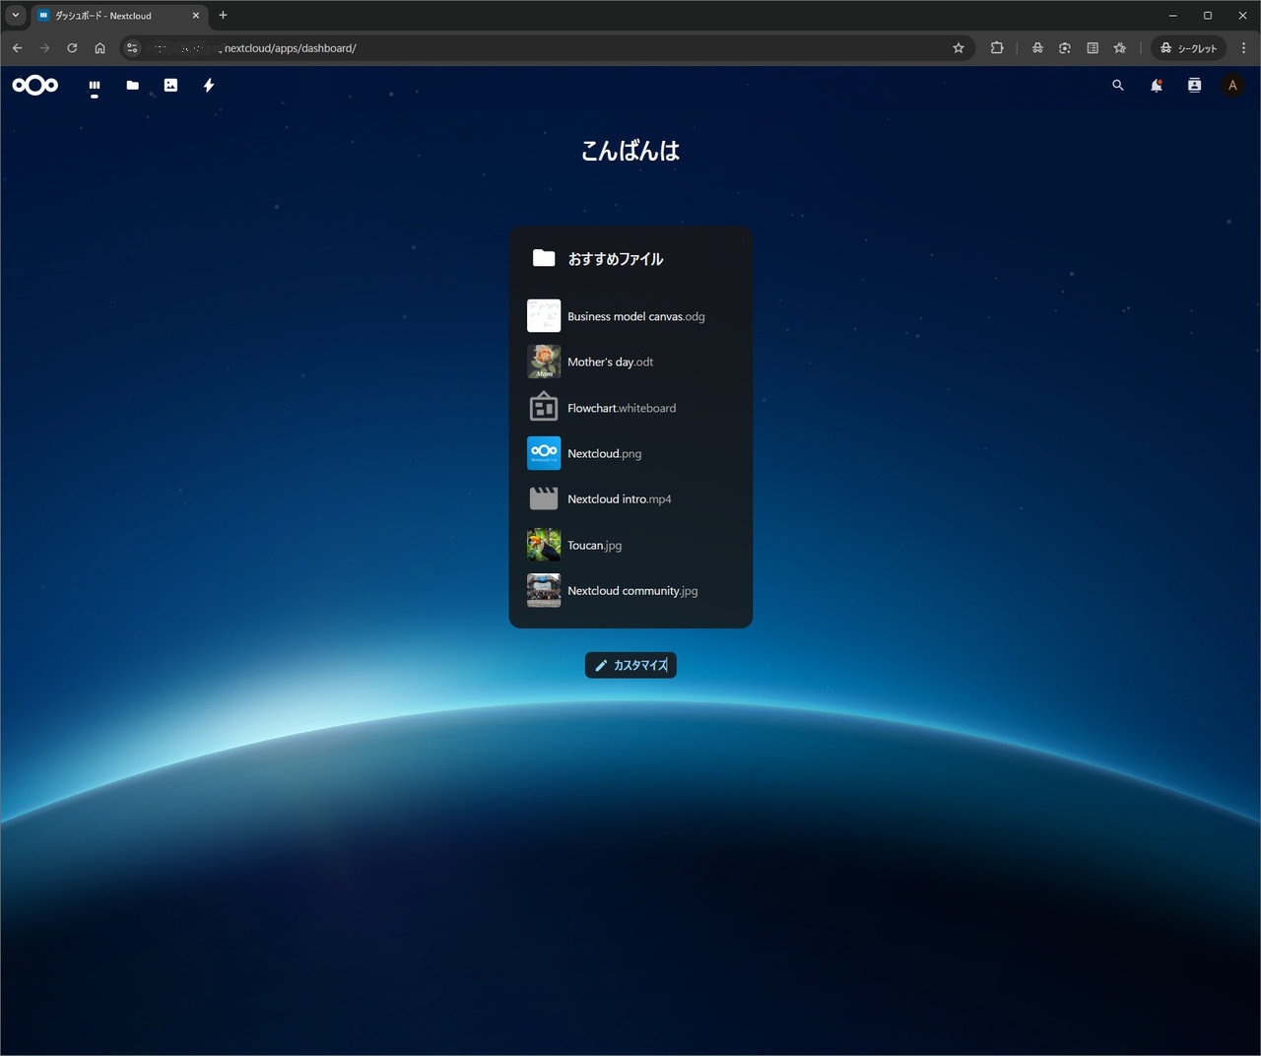Open the user avatar menu
Image resolution: width=1261 pixels, height=1056 pixels.
click(x=1232, y=86)
